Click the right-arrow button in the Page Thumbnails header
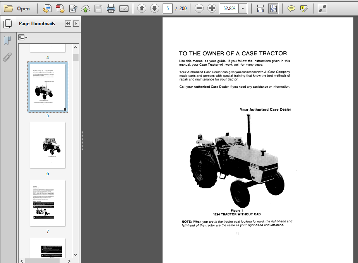Viewport: 358px width, 263px height. pos(76,24)
